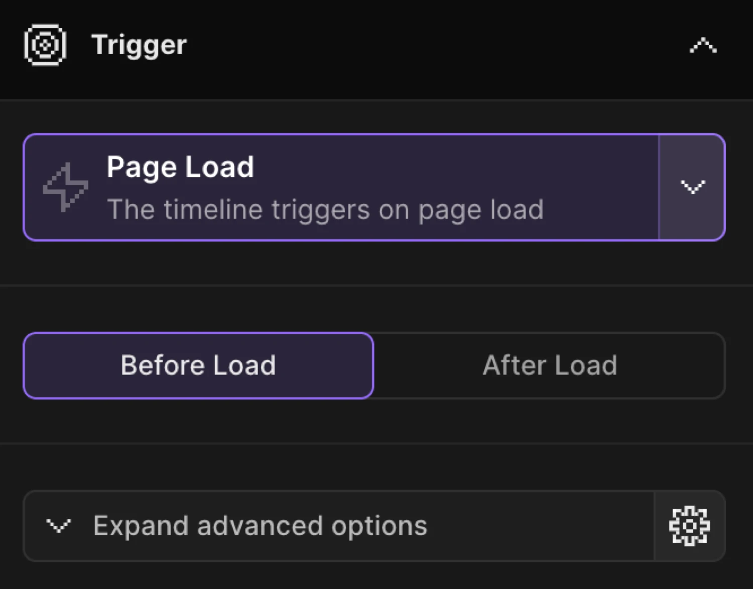
Task: Click the purple-highlighted trigger selection area
Action: (x=341, y=187)
